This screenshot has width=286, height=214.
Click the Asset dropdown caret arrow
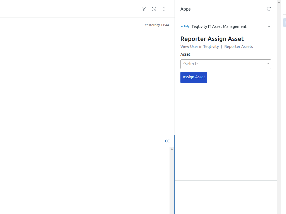click(268, 64)
